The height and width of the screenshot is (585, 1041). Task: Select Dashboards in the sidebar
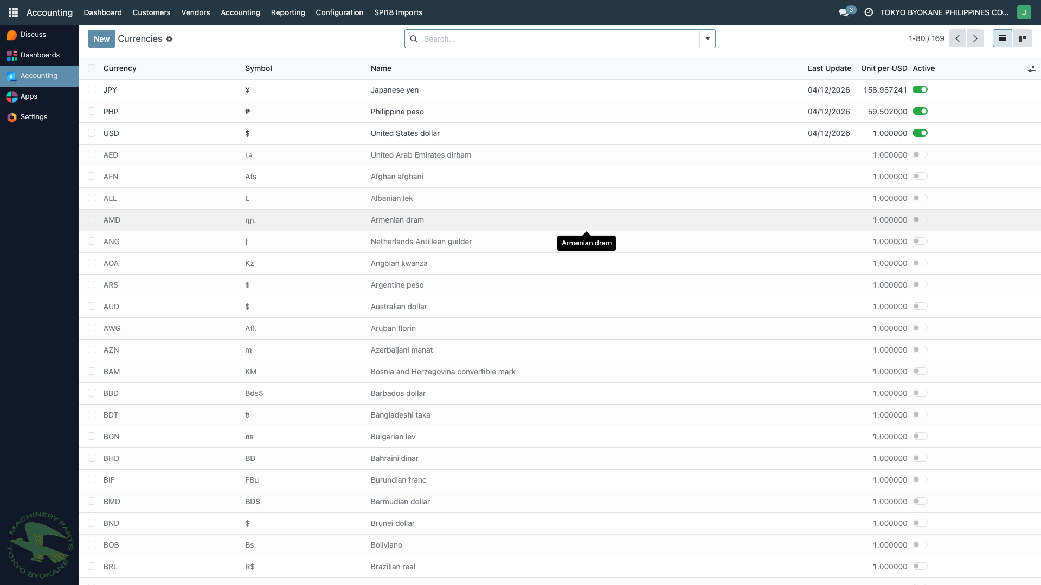coord(40,55)
